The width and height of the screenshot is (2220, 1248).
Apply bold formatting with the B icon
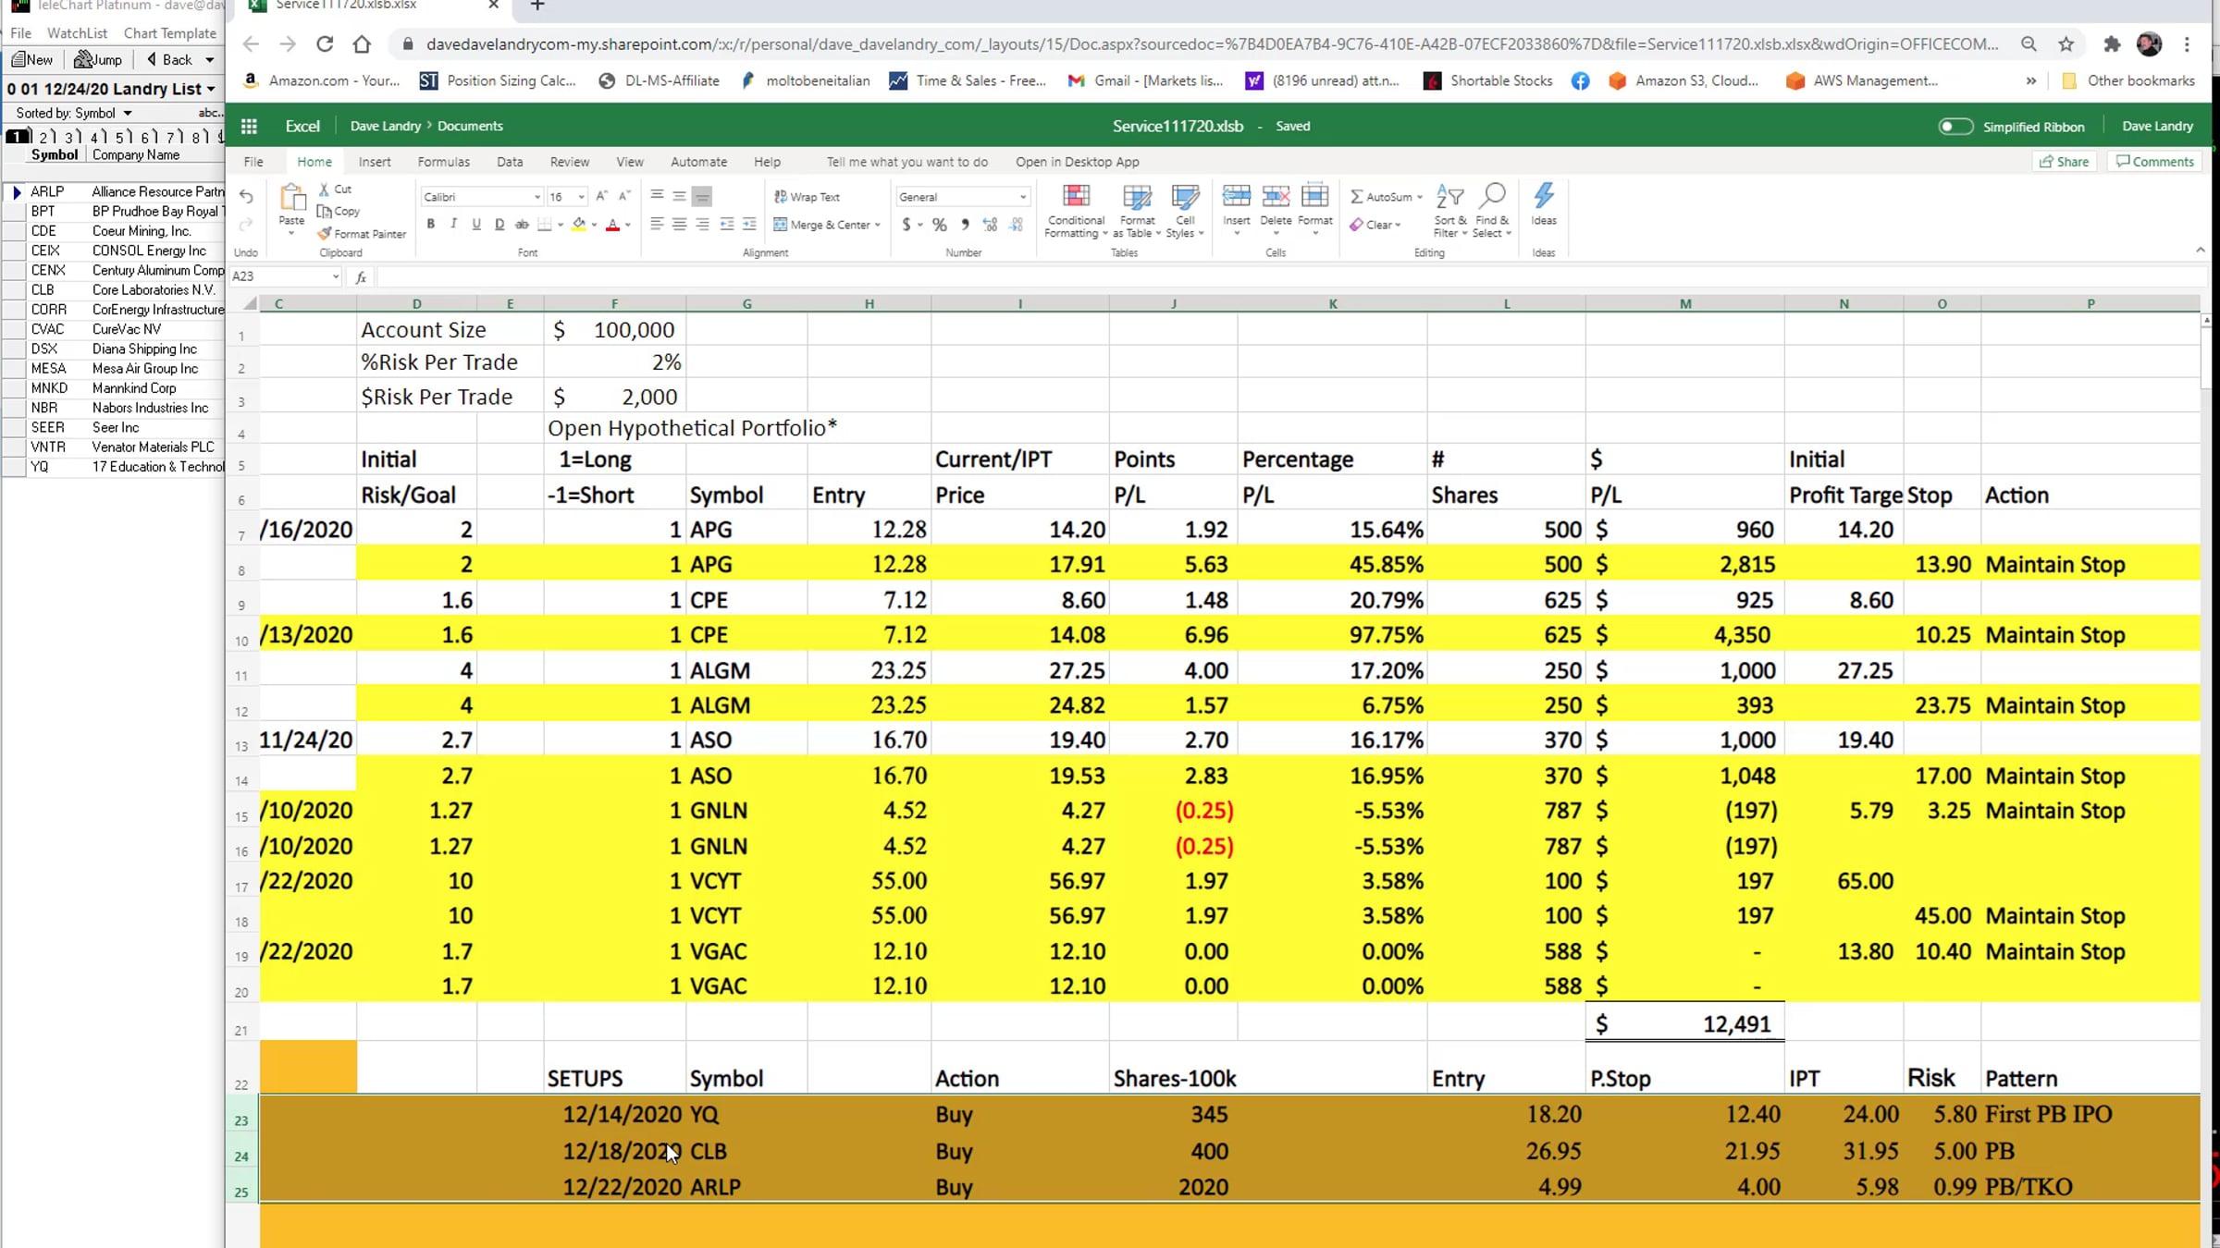point(431,225)
